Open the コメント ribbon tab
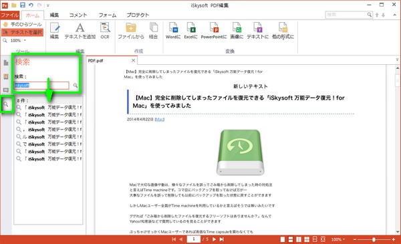401x244 pixels. point(78,15)
